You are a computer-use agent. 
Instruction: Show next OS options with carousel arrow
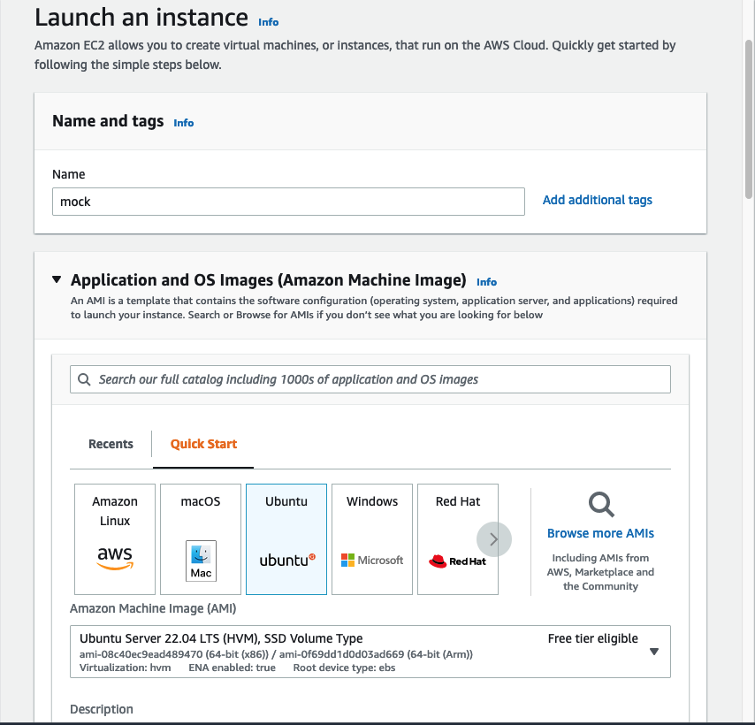pyautogui.click(x=493, y=539)
